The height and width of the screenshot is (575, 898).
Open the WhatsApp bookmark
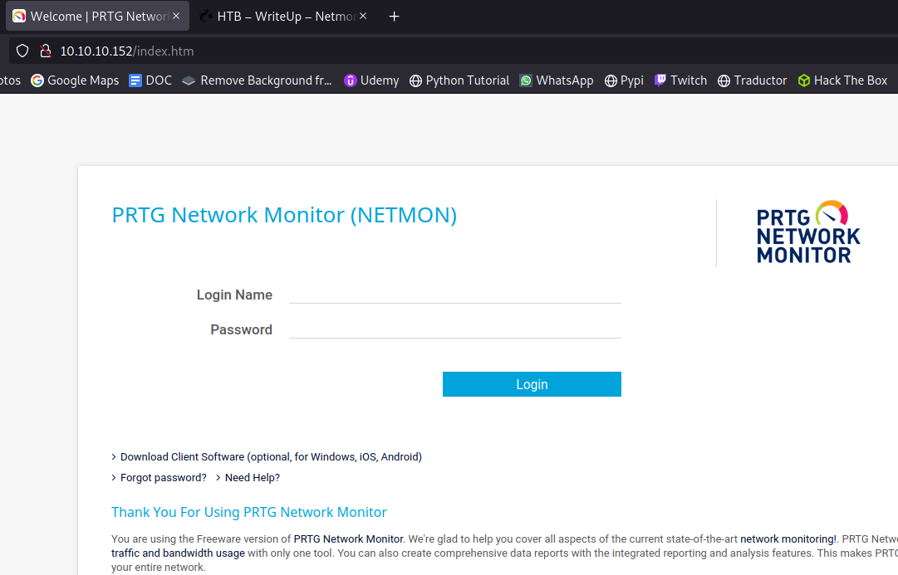pos(557,80)
